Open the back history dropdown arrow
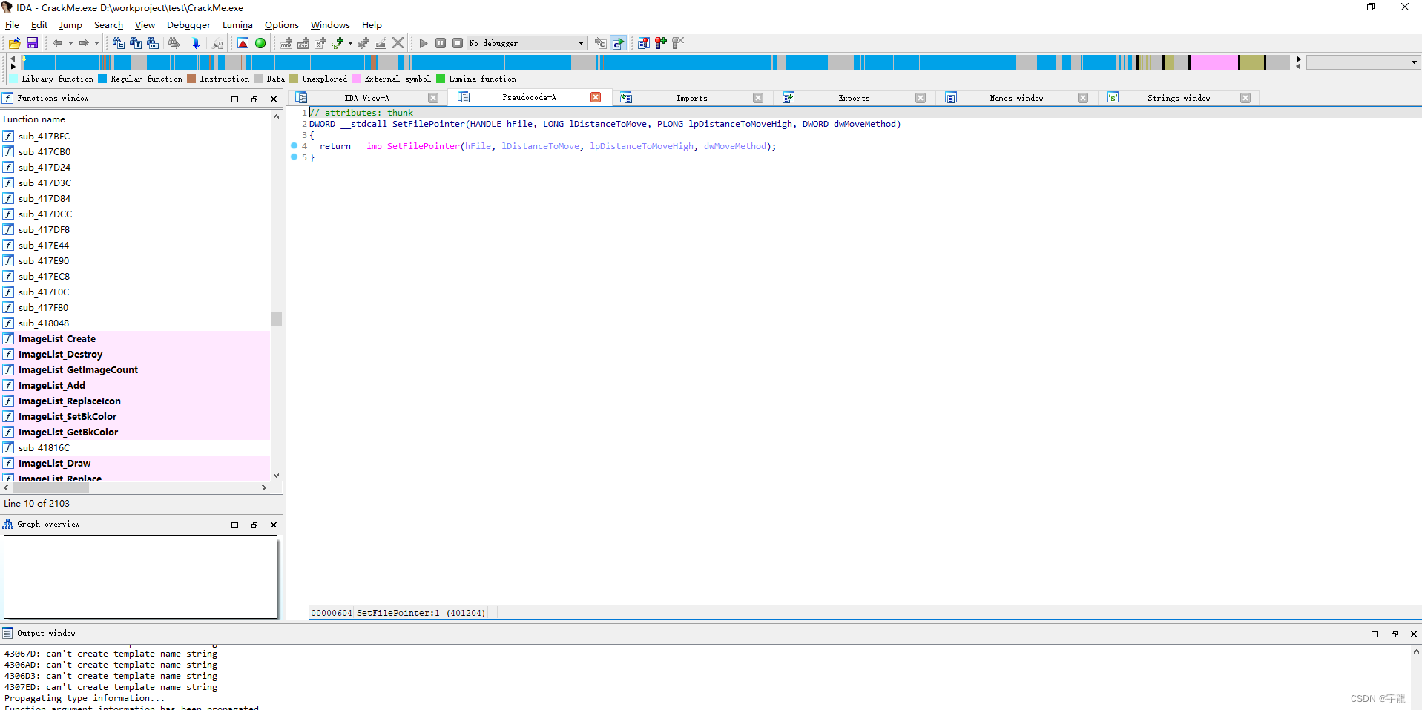Screen dimensions: 1422x710 [70, 43]
